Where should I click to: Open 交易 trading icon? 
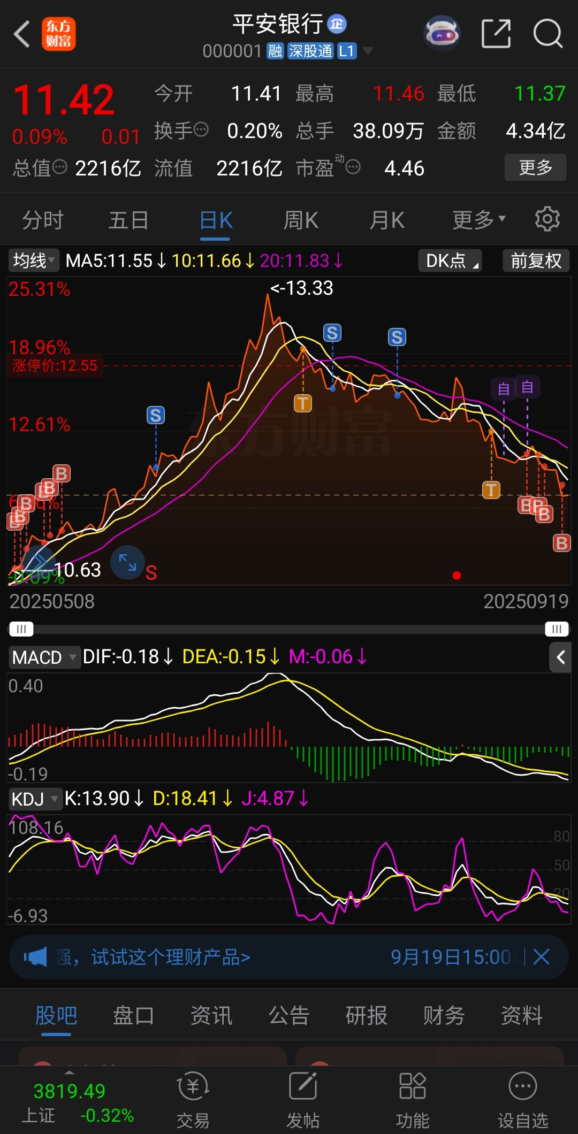193,1100
